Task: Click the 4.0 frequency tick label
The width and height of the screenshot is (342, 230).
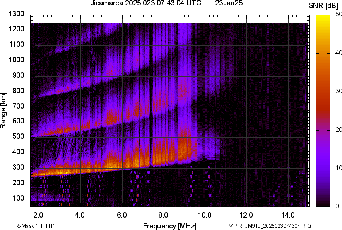Action: [x=80, y=215]
